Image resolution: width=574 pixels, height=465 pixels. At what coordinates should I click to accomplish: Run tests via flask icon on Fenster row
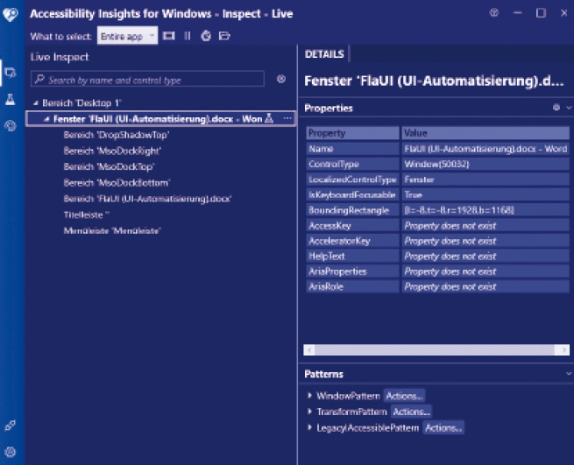click(x=269, y=118)
